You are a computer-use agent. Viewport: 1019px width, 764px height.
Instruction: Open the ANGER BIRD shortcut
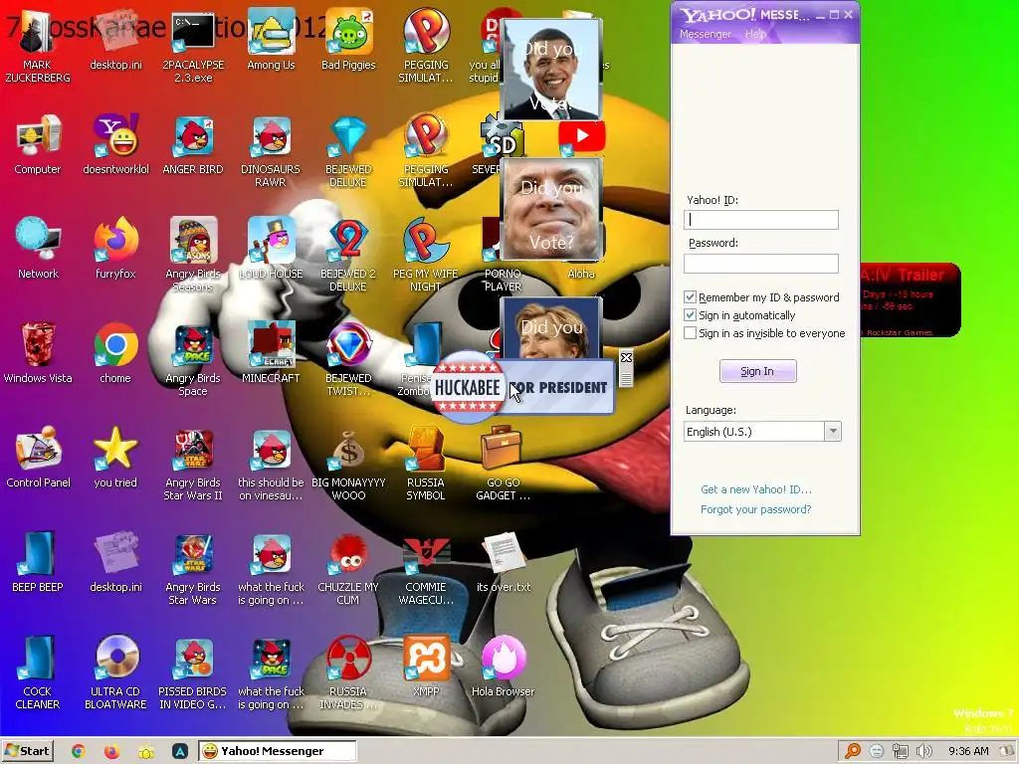pyautogui.click(x=193, y=144)
